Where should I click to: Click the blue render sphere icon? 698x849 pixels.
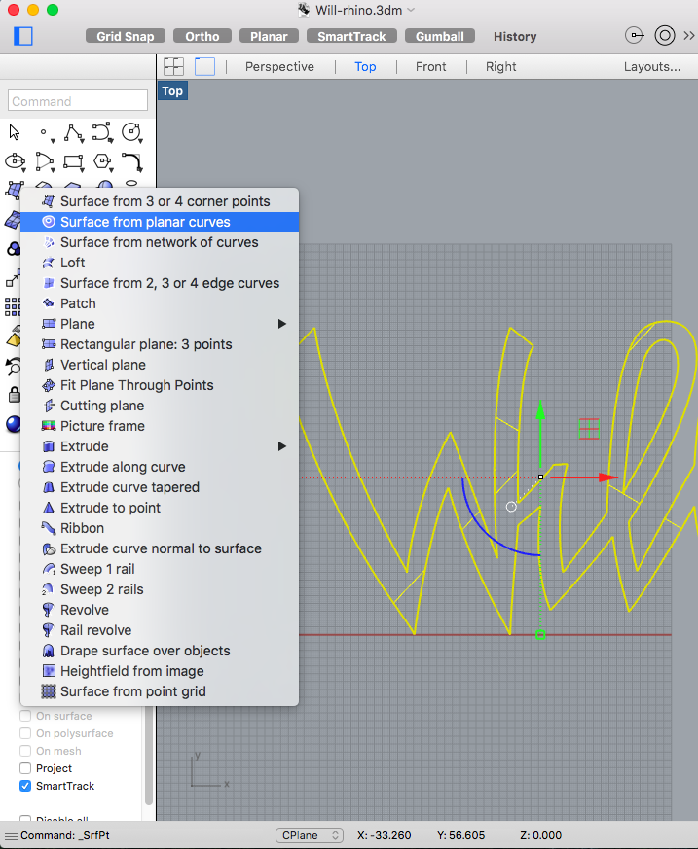pyautogui.click(x=13, y=424)
